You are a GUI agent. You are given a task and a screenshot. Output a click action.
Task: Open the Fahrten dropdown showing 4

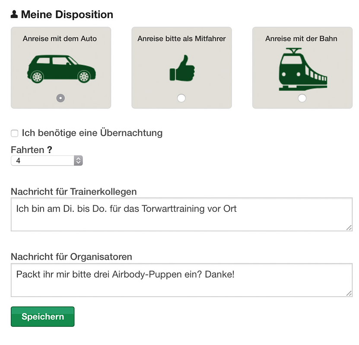(47, 160)
